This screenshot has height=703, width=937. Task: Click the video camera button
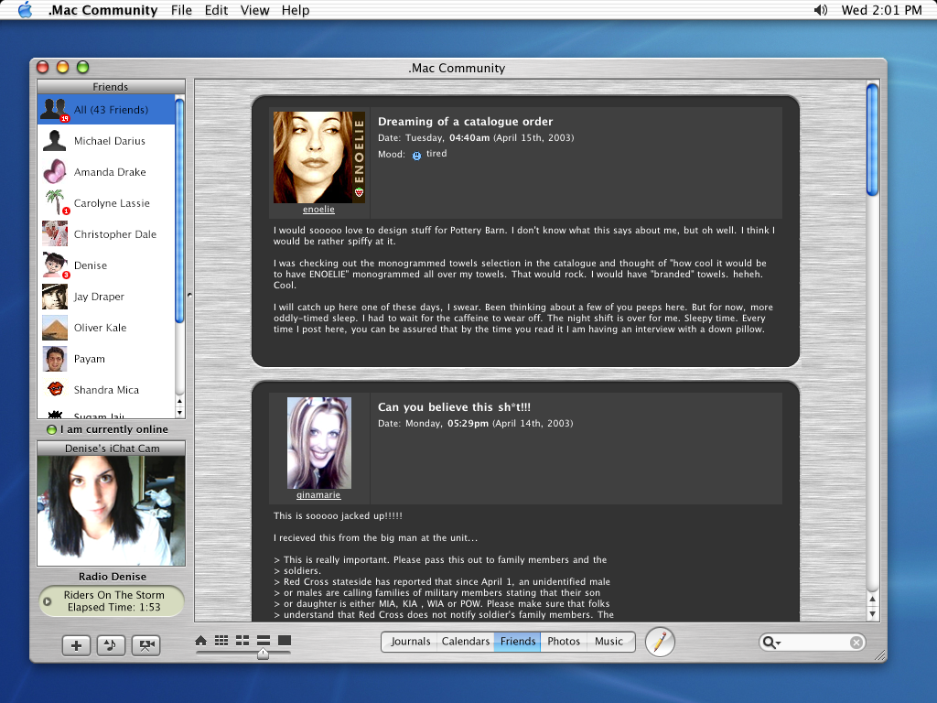[x=145, y=645]
